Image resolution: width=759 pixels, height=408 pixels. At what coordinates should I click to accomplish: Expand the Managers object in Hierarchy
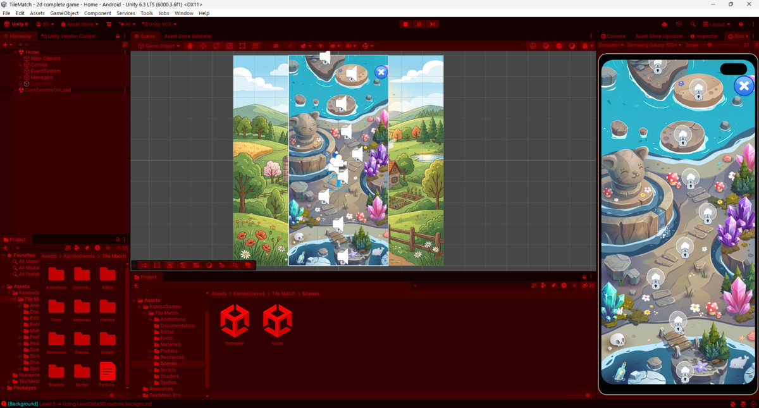(x=21, y=77)
